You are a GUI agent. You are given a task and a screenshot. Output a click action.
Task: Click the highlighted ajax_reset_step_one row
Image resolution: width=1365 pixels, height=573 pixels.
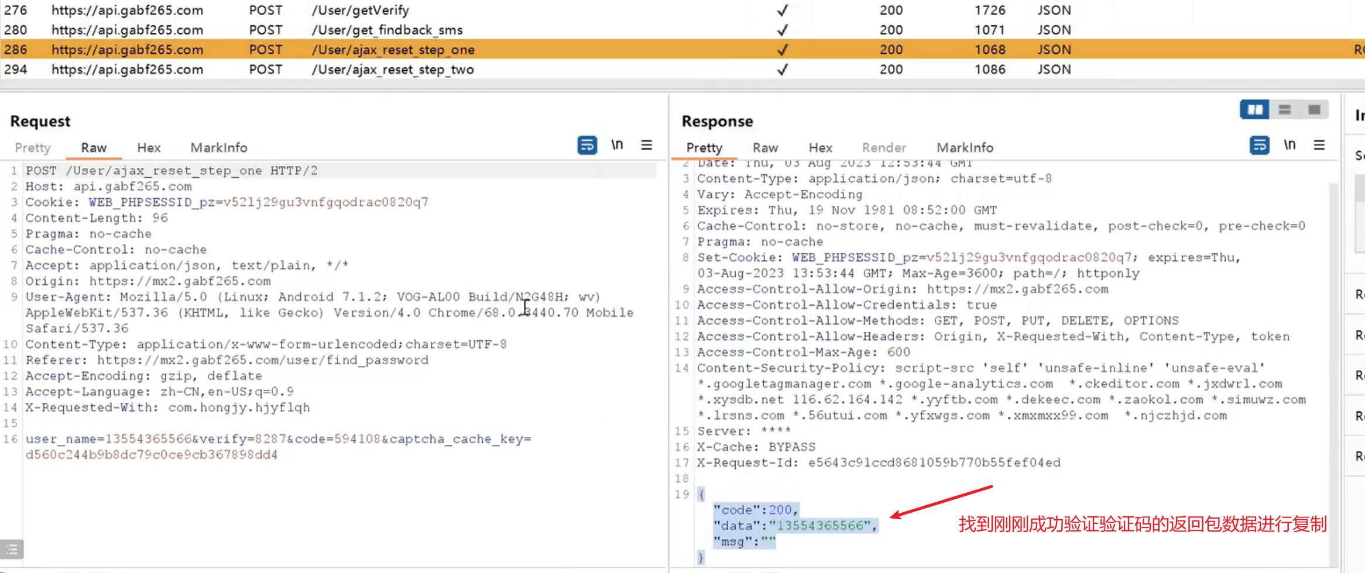392,50
